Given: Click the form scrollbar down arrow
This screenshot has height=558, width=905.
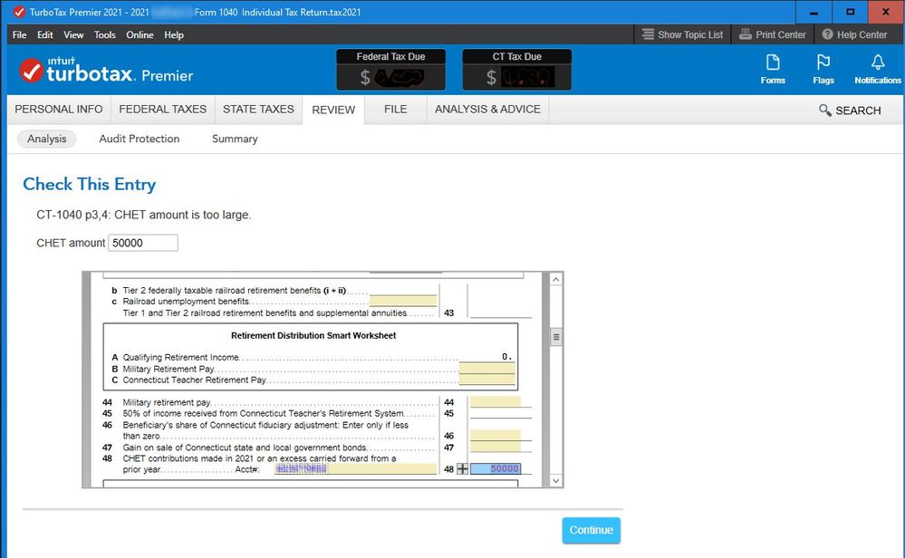Looking at the screenshot, I should pos(556,481).
